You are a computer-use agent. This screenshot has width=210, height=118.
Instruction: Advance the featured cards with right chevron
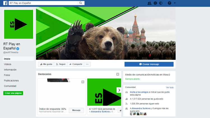(x=119, y=90)
